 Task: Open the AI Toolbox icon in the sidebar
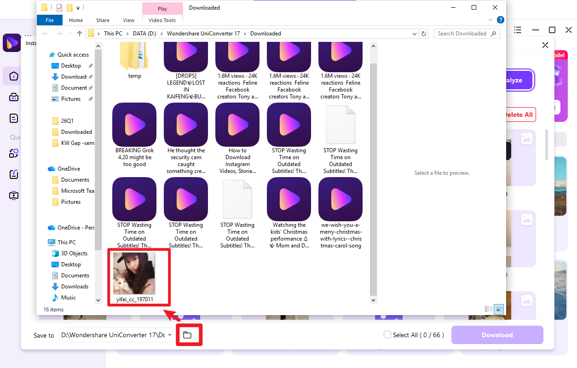13,97
